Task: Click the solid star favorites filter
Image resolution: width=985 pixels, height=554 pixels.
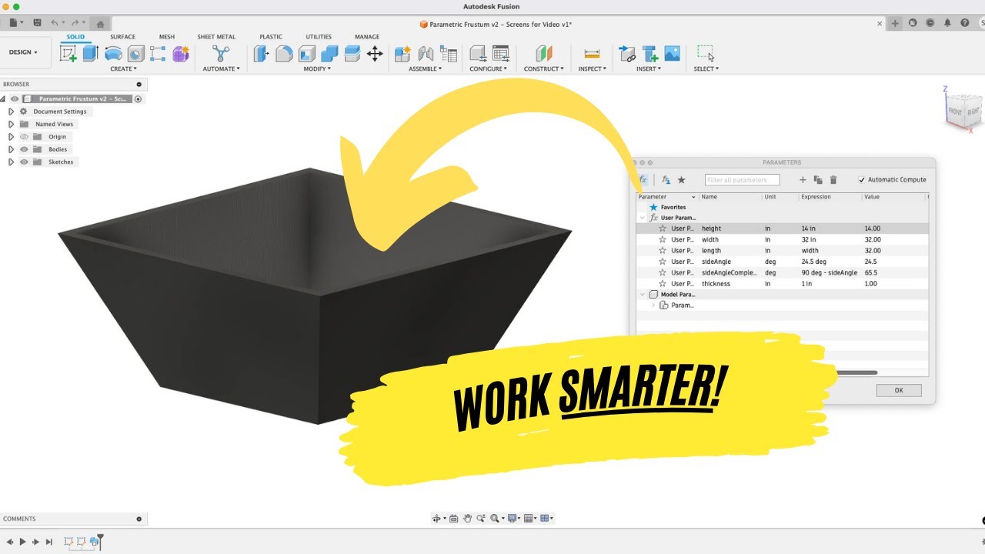Action: [681, 179]
